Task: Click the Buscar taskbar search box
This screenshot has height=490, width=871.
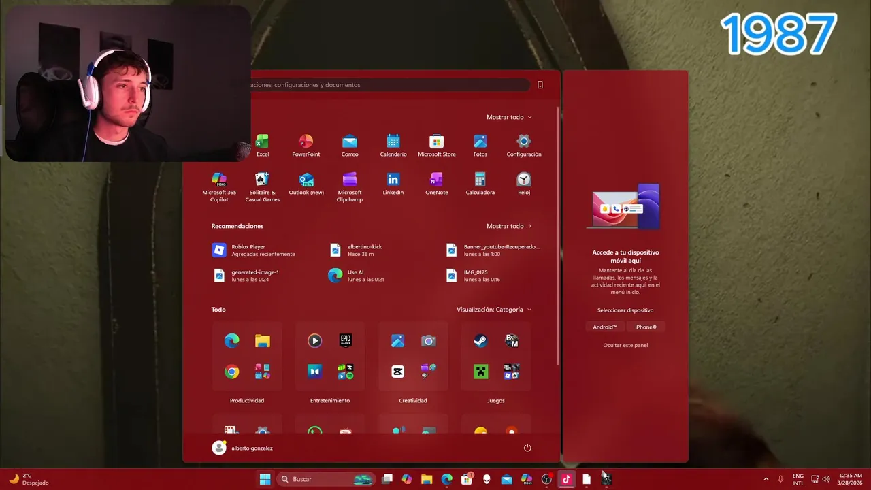Action: (x=327, y=479)
